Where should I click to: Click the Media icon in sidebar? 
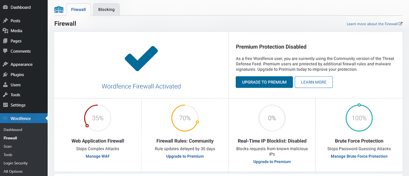point(5,31)
